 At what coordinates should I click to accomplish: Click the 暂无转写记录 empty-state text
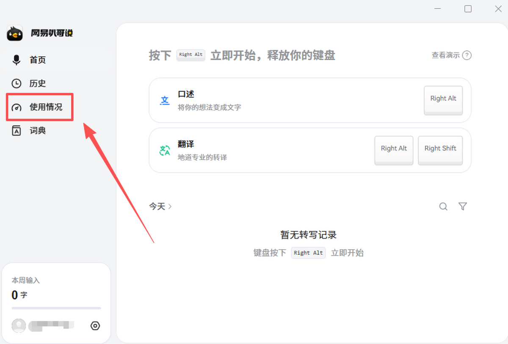click(x=308, y=235)
